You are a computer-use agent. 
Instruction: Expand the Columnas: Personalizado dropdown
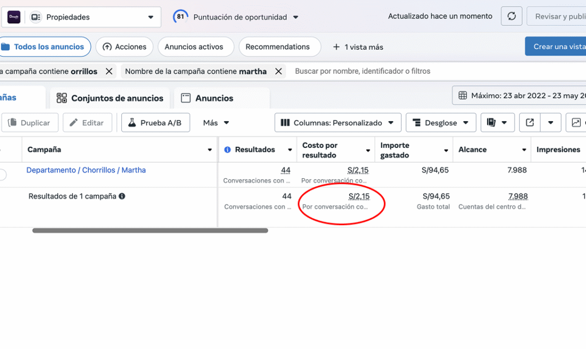pos(338,123)
